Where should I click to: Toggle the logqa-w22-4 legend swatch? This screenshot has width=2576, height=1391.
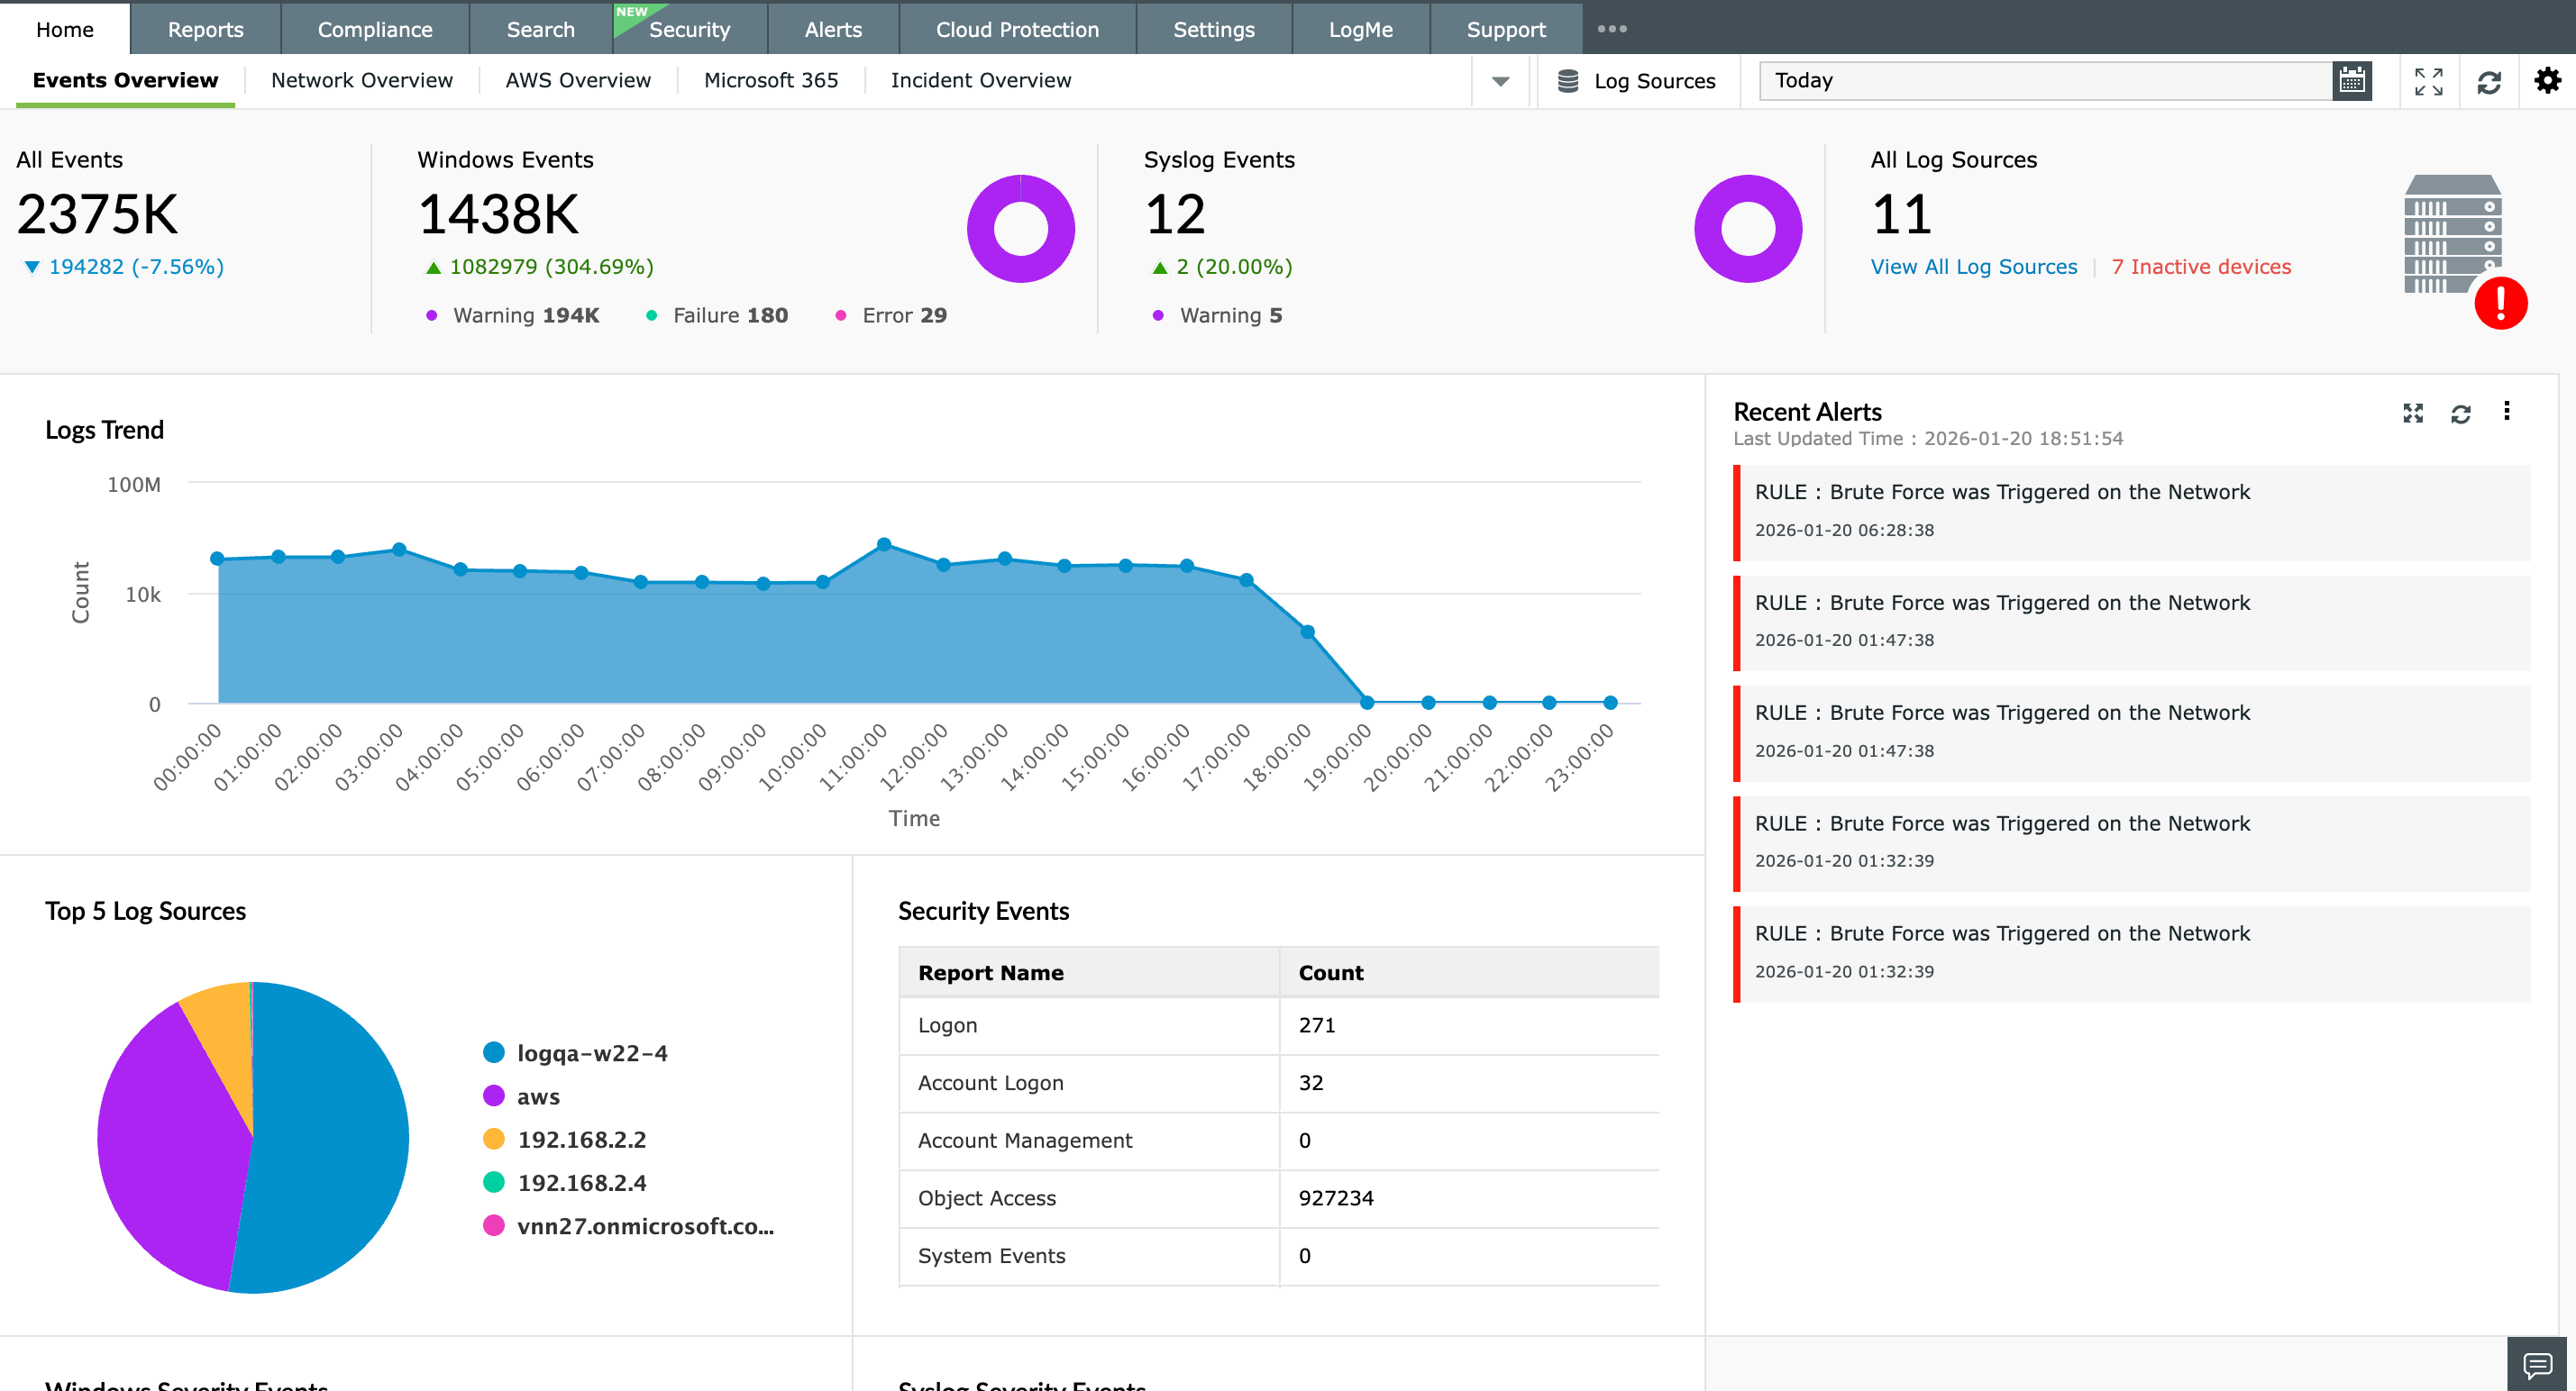point(494,1052)
